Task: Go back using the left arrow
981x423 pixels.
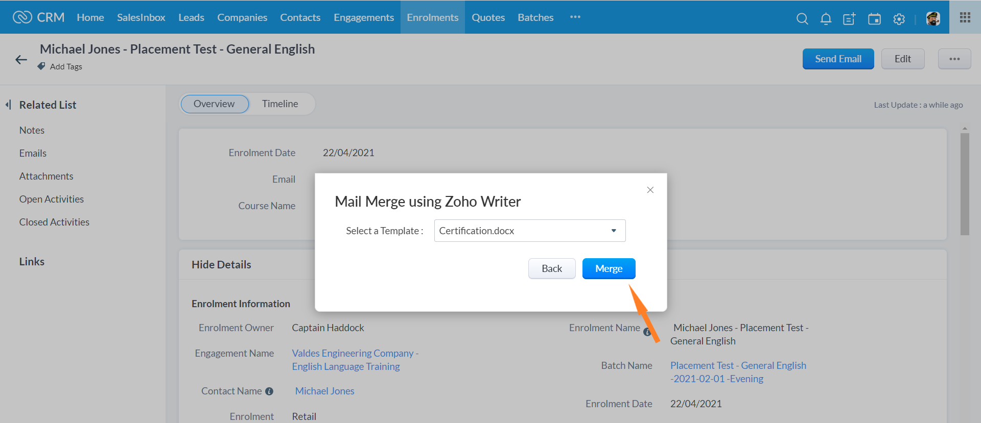Action: [21, 60]
